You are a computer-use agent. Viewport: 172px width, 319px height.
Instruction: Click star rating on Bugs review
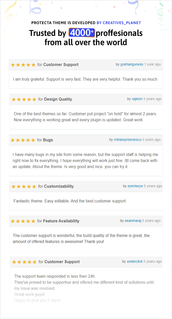point(23,140)
